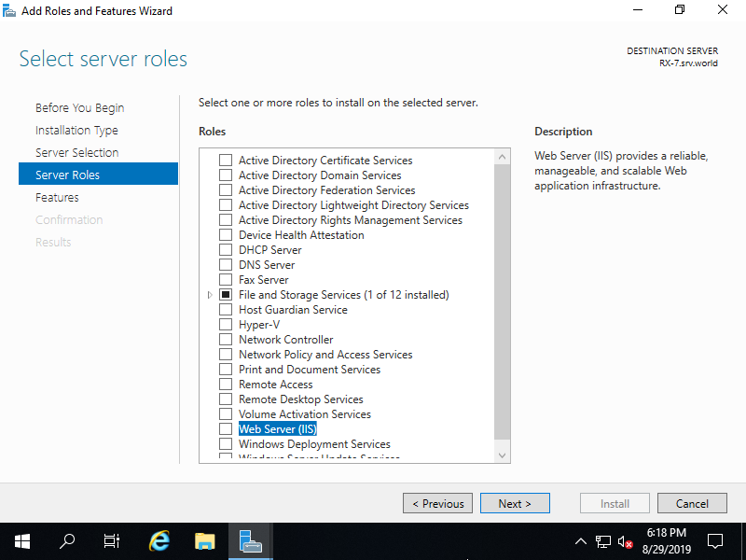Viewport: 746px width, 560px height.
Task: Open Task View
Action: tap(111, 541)
